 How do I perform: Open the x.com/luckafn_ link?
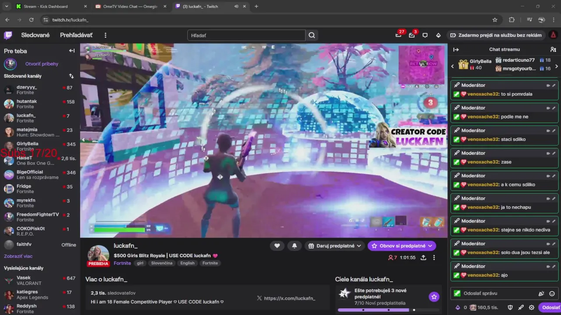(289, 298)
